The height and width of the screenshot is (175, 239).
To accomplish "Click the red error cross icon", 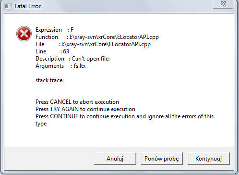I will point(24,34).
